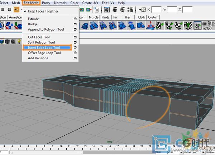This screenshot has height=155, width=215.
Task: Apply Planar Mapping from shelf
Action: coord(159,26)
